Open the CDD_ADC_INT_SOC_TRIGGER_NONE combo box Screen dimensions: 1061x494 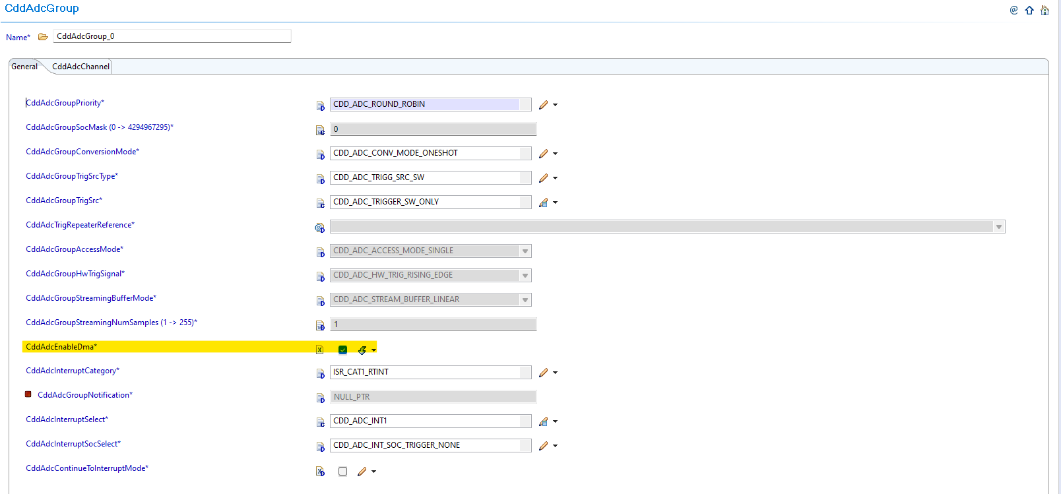(x=430, y=445)
